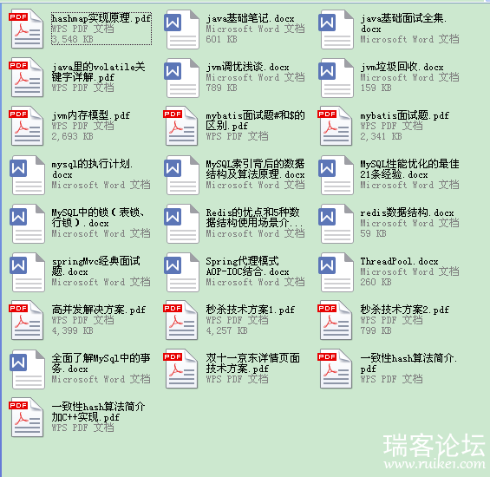The image size is (490, 477).
Task: Click the redis数据结构.docx document icon
Action: (336, 224)
